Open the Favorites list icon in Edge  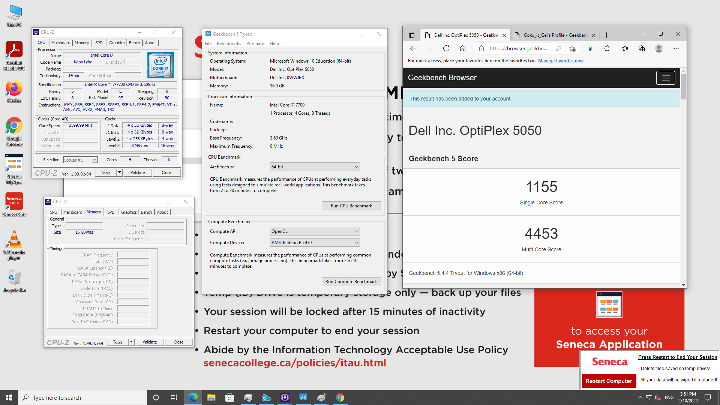(625, 48)
